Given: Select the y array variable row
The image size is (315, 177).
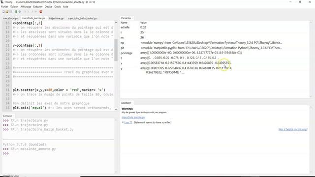Looking at the screenshot, I should (x=215, y=70).
